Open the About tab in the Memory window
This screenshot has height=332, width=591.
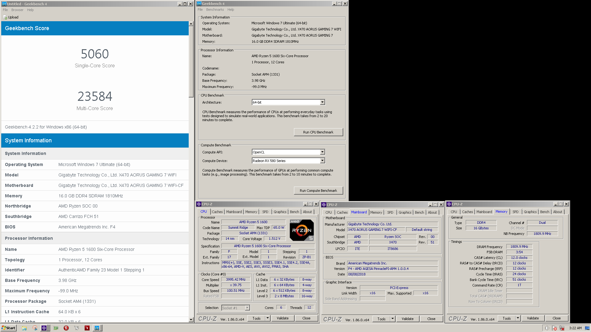557,212
